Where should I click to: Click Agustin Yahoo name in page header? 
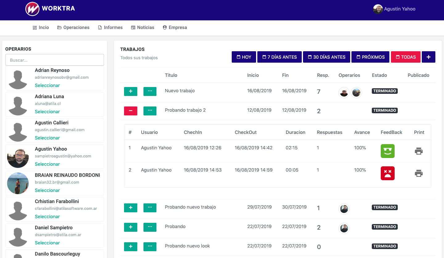[x=400, y=9]
